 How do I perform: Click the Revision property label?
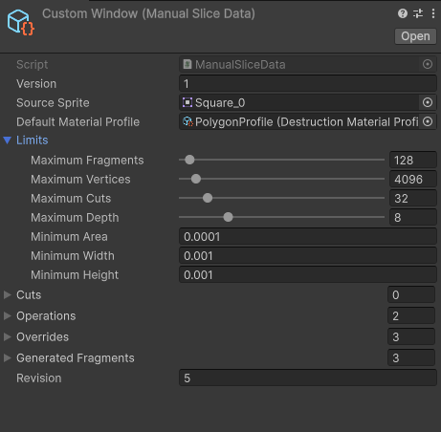click(x=39, y=378)
